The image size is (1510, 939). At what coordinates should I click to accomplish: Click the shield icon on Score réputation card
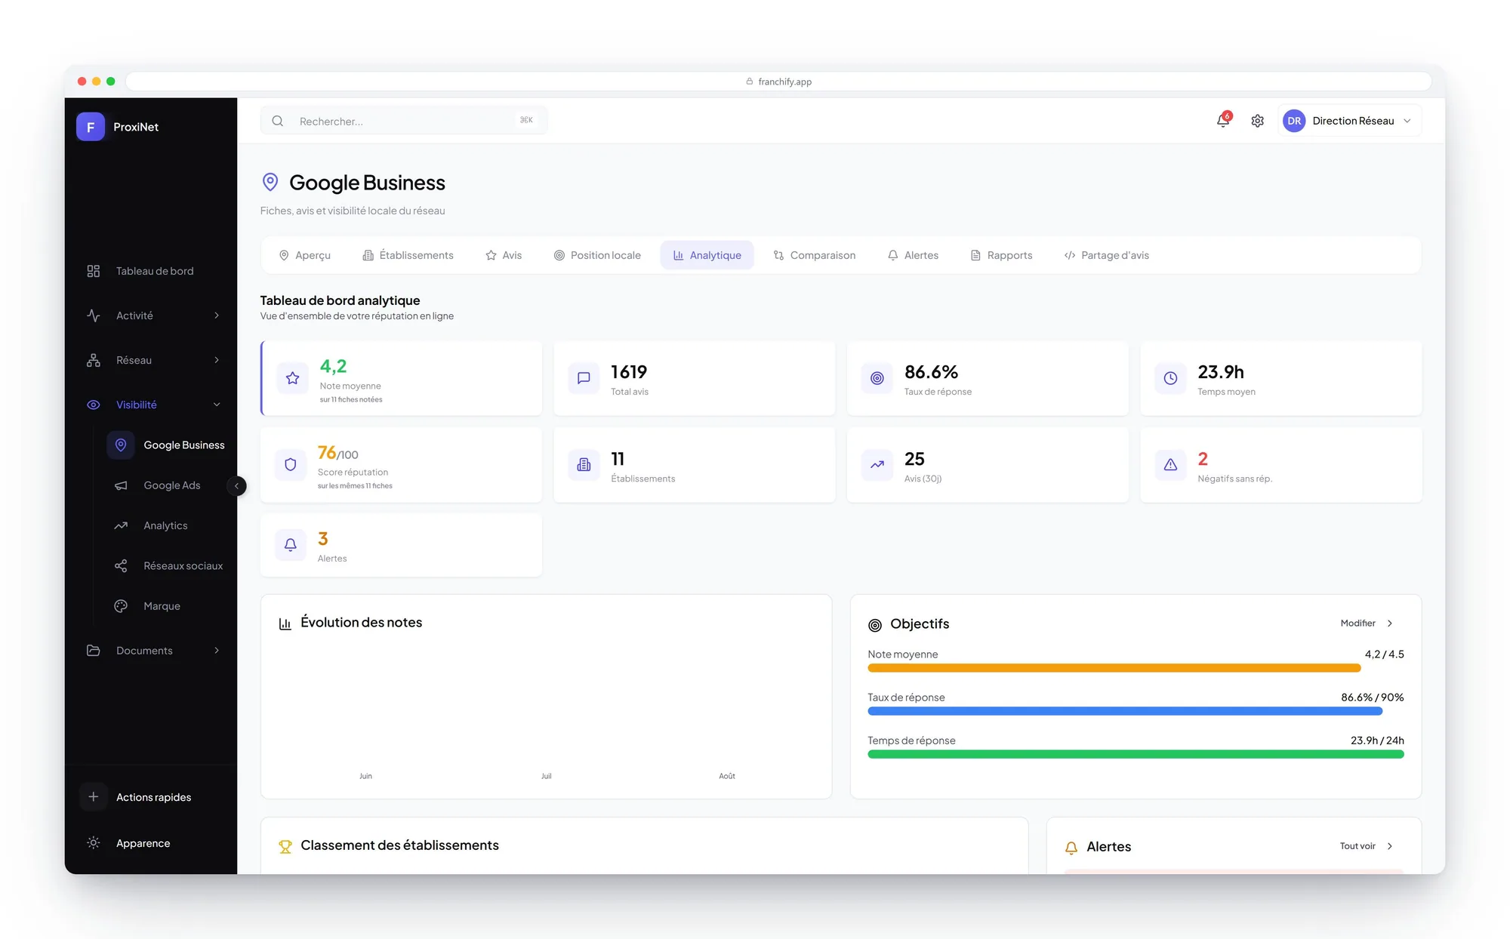coord(291,465)
